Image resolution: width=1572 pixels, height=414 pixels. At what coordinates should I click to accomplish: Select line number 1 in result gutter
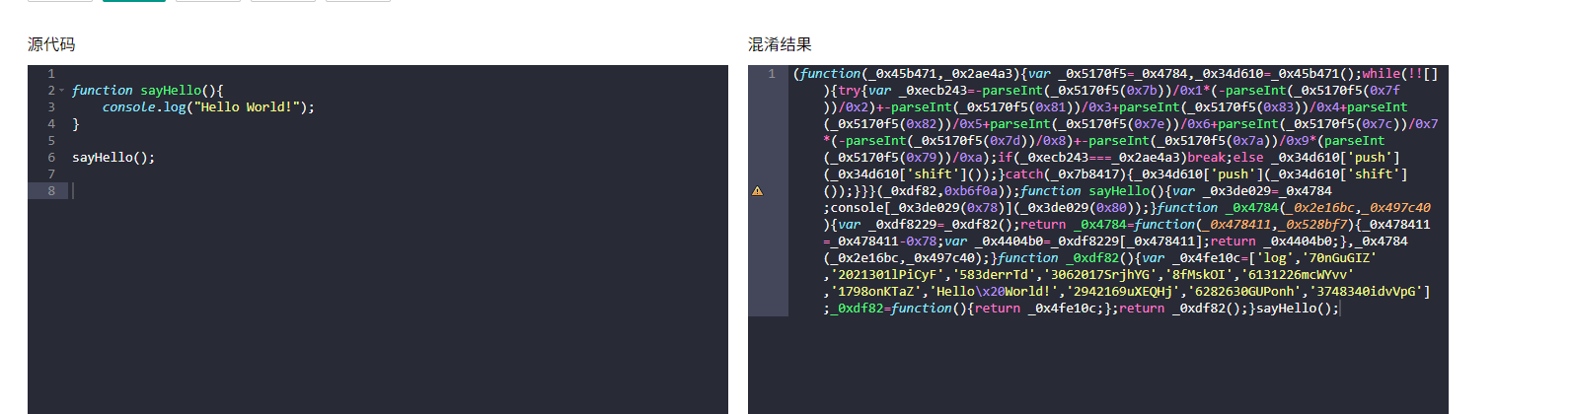click(x=772, y=74)
